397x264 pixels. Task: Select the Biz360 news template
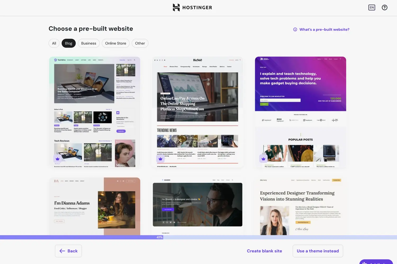click(x=197, y=112)
